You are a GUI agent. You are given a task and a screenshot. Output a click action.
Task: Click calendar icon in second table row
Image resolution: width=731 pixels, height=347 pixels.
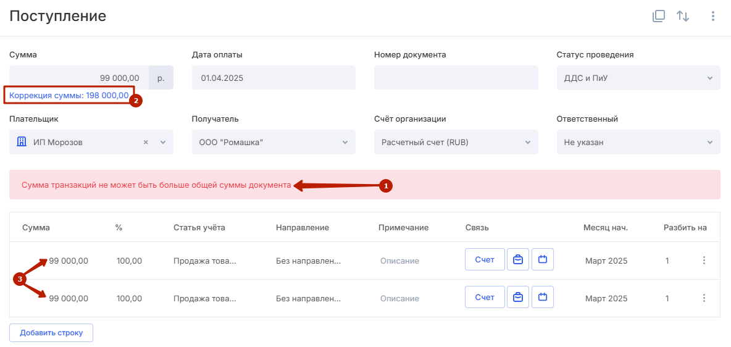coord(543,297)
